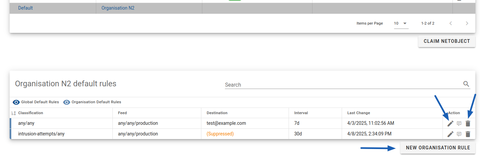
Task: Toggle Global Default Rules visibility eye
Action: point(16,102)
